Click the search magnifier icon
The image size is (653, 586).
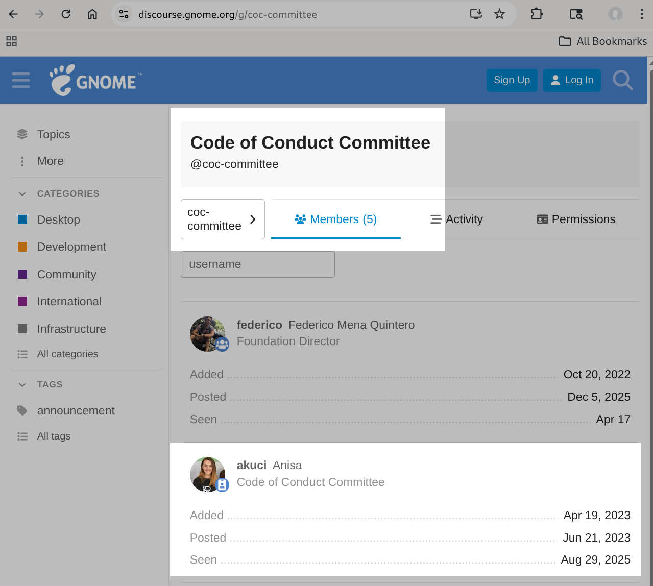click(x=623, y=80)
